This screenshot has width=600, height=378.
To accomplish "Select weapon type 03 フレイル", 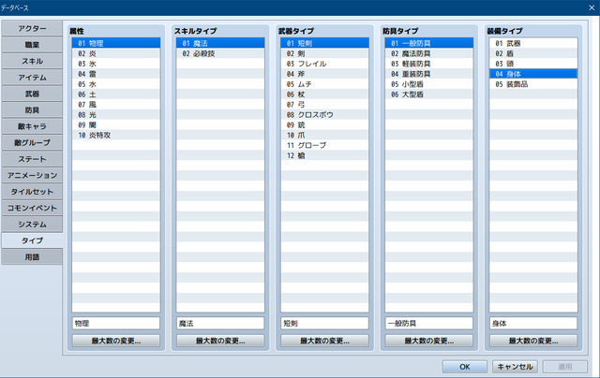I will coord(324,64).
